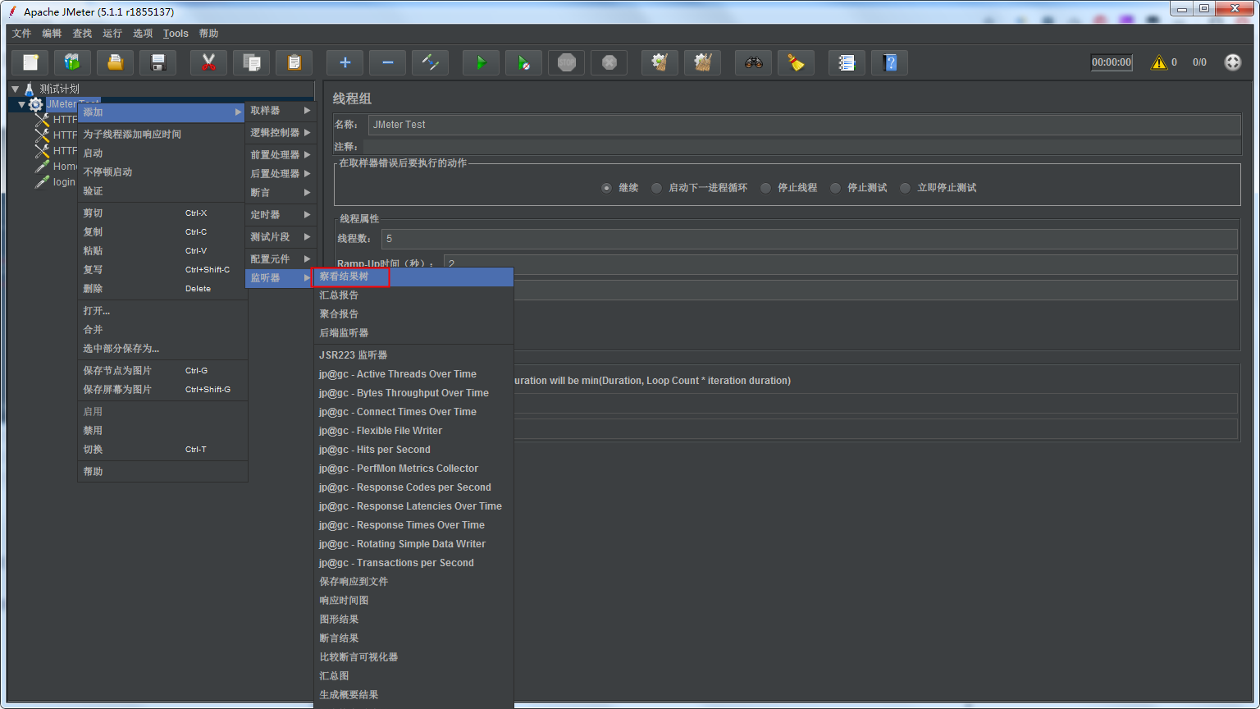Choose 察看结果树 listener
Viewport: 1260px width, 709px height.
(x=413, y=277)
